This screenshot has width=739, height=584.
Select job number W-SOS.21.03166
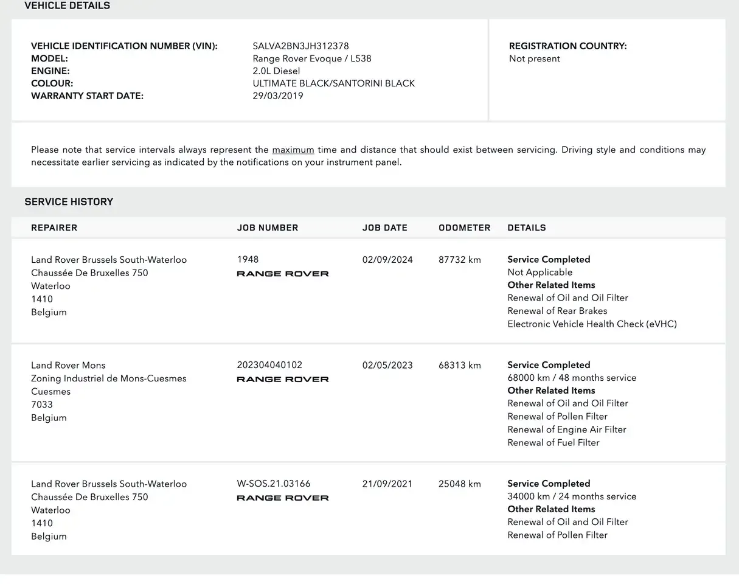click(x=273, y=484)
